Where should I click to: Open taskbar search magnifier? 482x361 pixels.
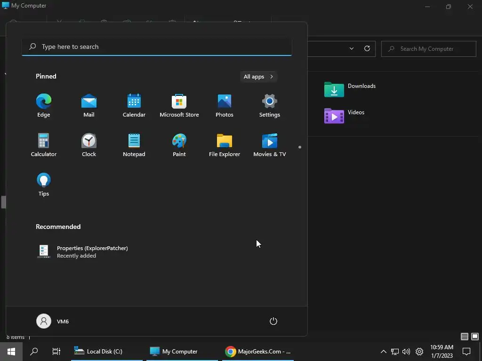(x=34, y=352)
